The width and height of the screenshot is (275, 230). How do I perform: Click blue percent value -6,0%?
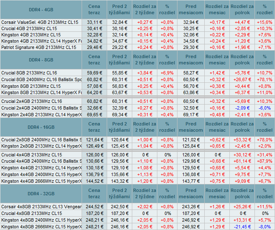265,108
